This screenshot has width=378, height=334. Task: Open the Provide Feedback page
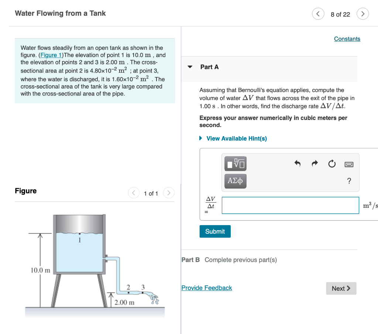[206, 288]
